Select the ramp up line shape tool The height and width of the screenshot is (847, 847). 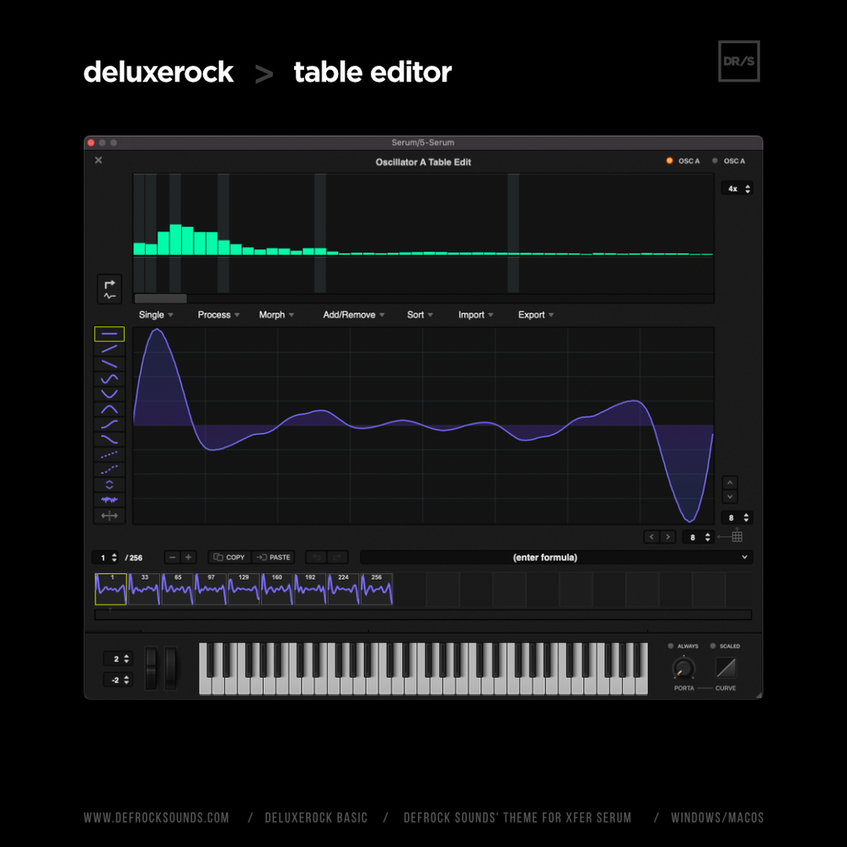coord(109,349)
